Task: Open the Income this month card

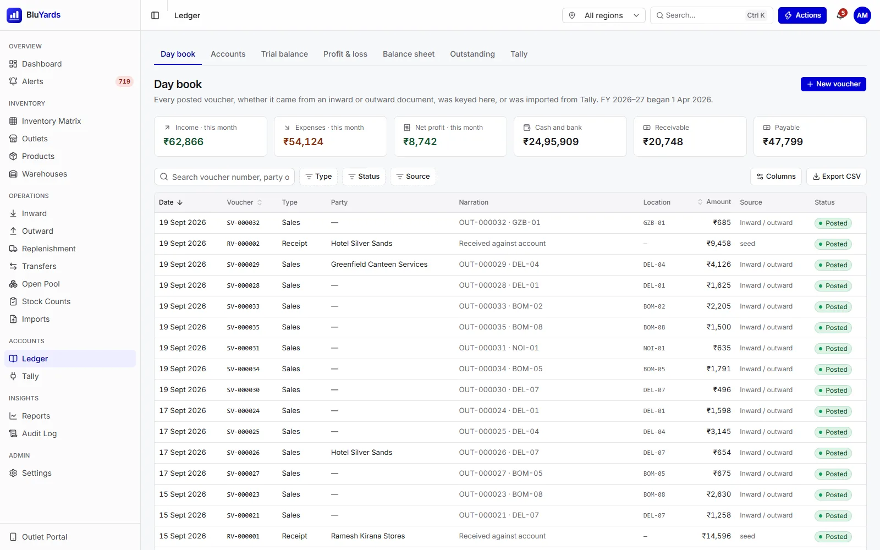Action: pos(211,136)
